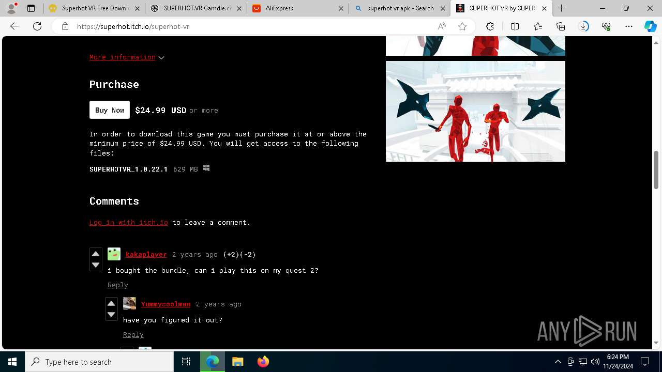662x372 pixels.
Task: Click the browser Back arrow
Action: click(x=14, y=26)
